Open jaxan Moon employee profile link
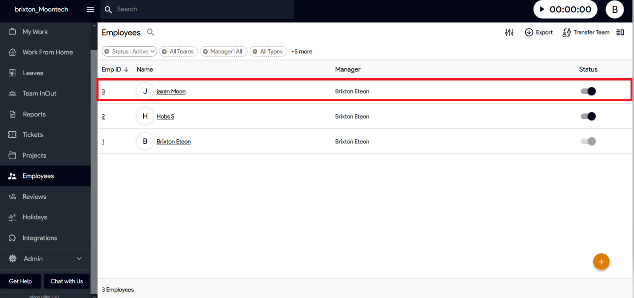This screenshot has width=634, height=298. [x=171, y=91]
